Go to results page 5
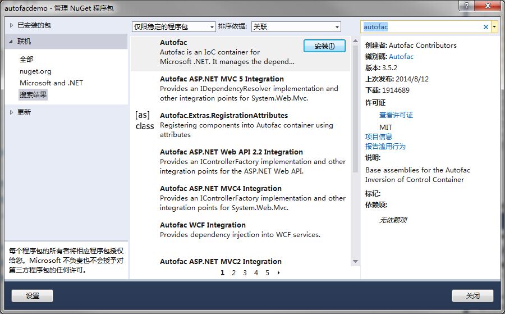This screenshot has width=505, height=314. tap(267, 273)
